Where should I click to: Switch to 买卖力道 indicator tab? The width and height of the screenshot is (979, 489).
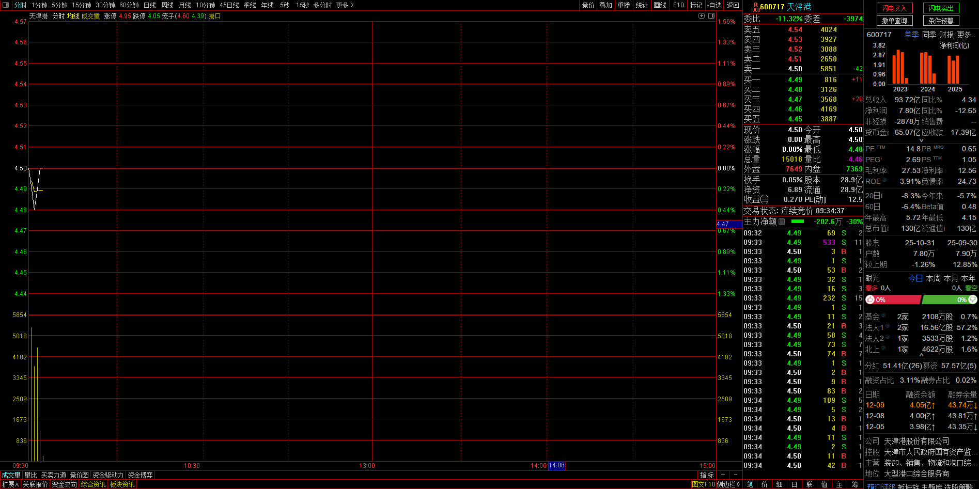(54, 475)
